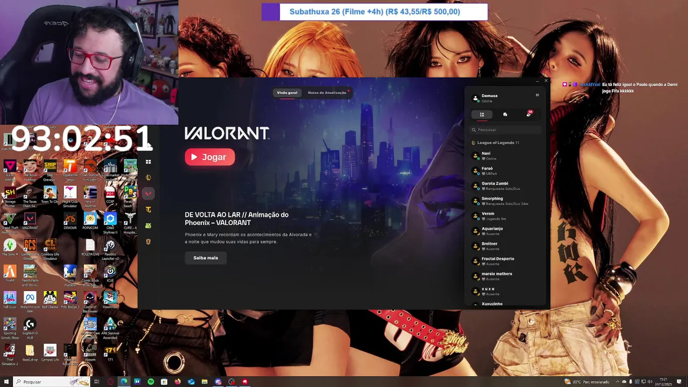This screenshot has height=387, width=688.
Task: Switch to Notas de Atualização tab
Action: click(x=327, y=92)
